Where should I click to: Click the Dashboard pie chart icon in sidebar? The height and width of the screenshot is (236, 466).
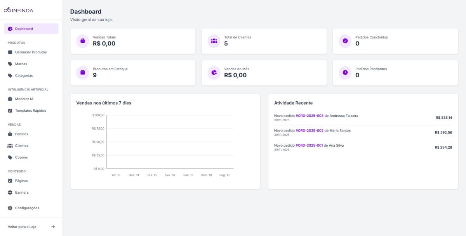click(x=10, y=29)
